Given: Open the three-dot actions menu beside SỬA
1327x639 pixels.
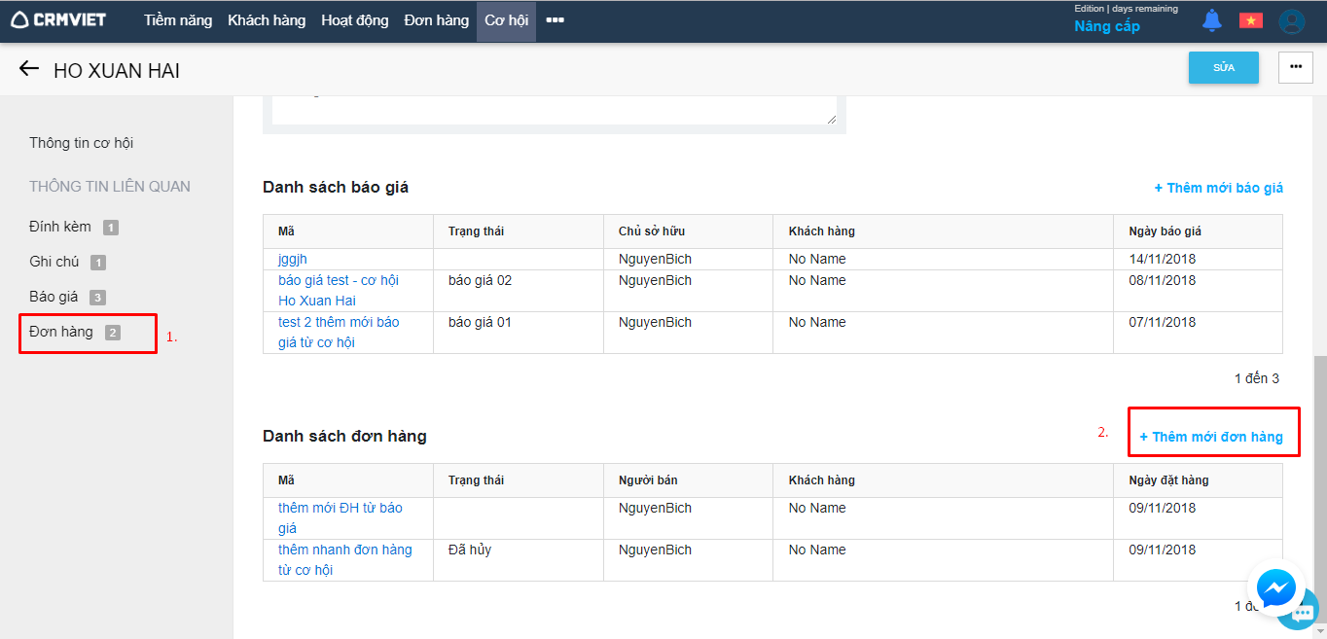Looking at the screenshot, I should pos(1295,67).
